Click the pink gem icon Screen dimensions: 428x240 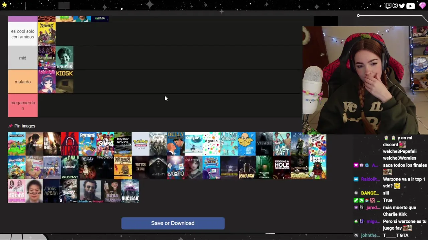(x=422, y=6)
